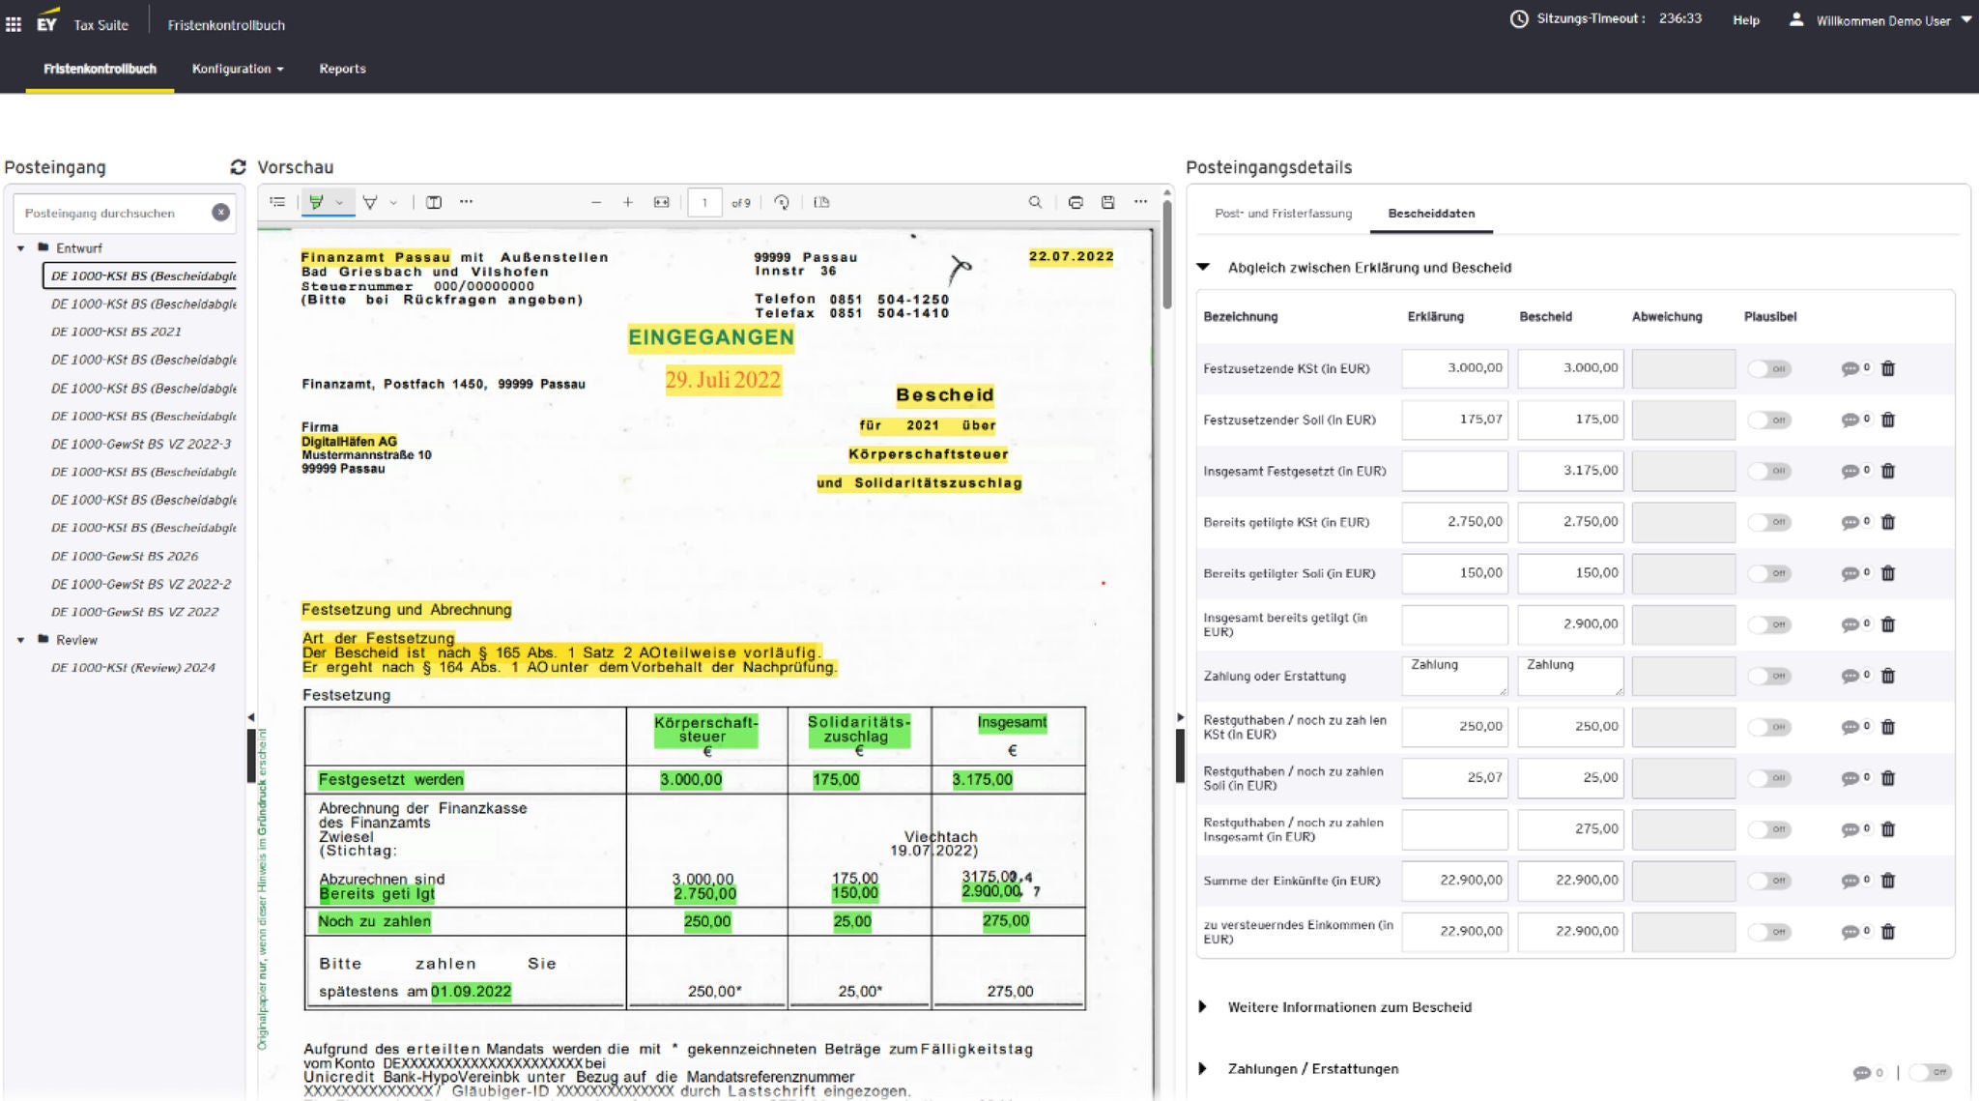Edit Festzusetzende KSt Erklärung value
This screenshot has height=1101, width=1979.
tap(1454, 368)
